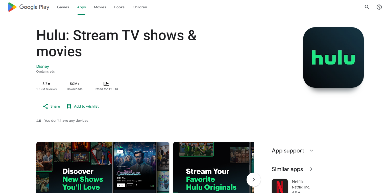Open the Similar apps arrow
Viewport: 386px width, 193px height.
[x=310, y=169]
